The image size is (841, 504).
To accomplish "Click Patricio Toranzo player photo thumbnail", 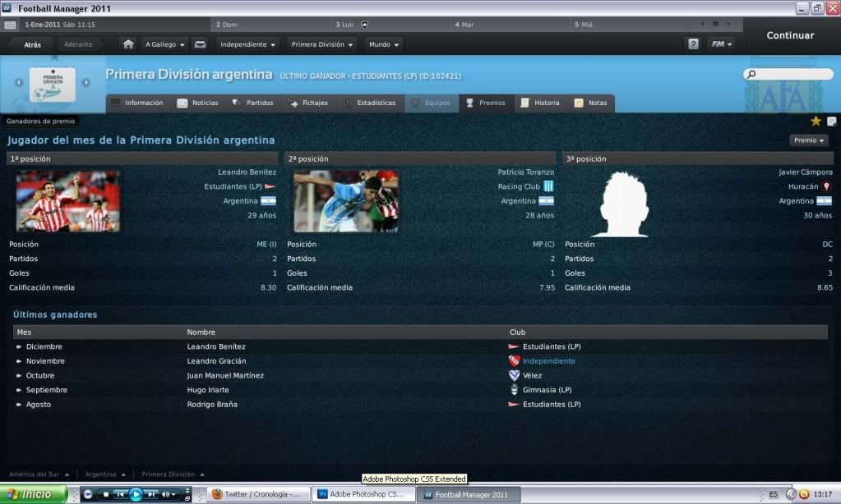I will [x=346, y=201].
